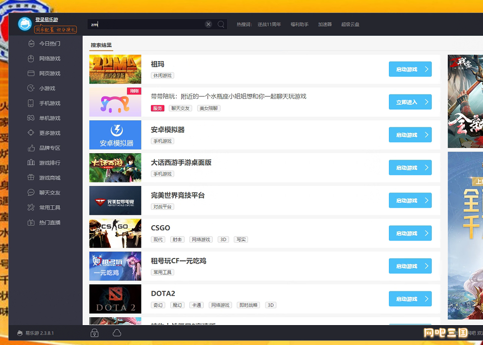
Task: Launch the 祖玛 game
Action: (410, 69)
